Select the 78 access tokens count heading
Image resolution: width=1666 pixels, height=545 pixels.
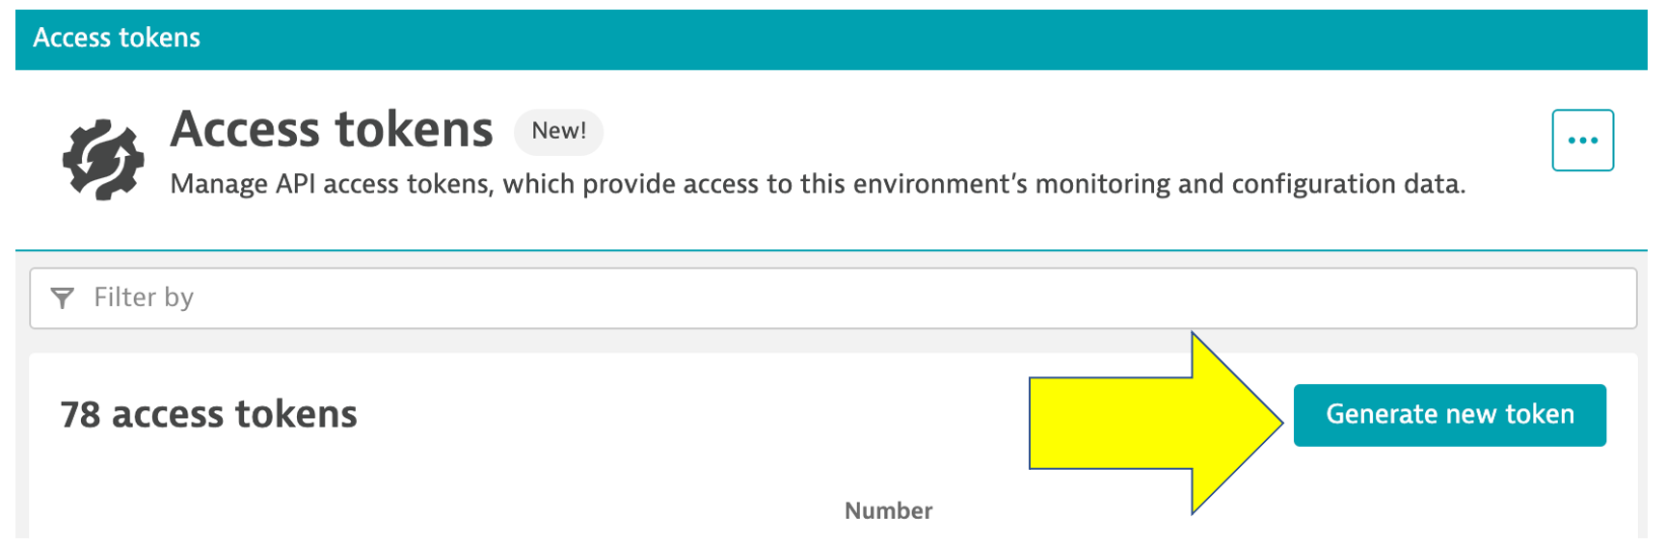tap(208, 415)
